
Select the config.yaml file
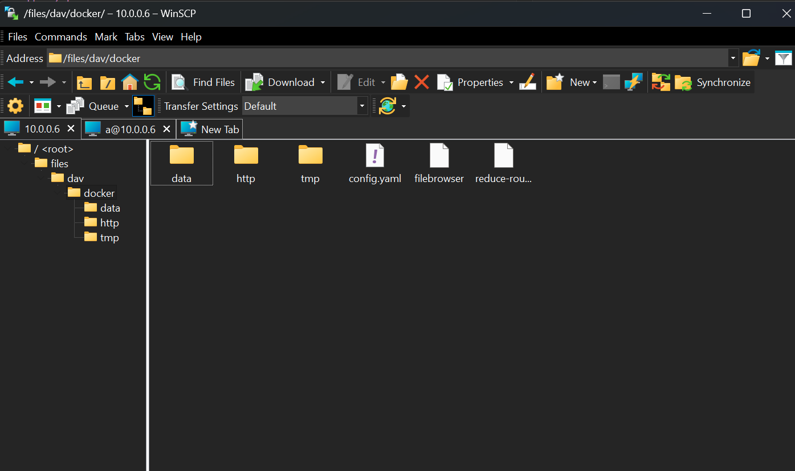pos(374,162)
